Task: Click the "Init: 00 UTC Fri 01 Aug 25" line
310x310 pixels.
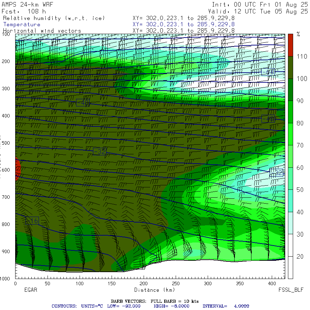Action: (x=260, y=4)
